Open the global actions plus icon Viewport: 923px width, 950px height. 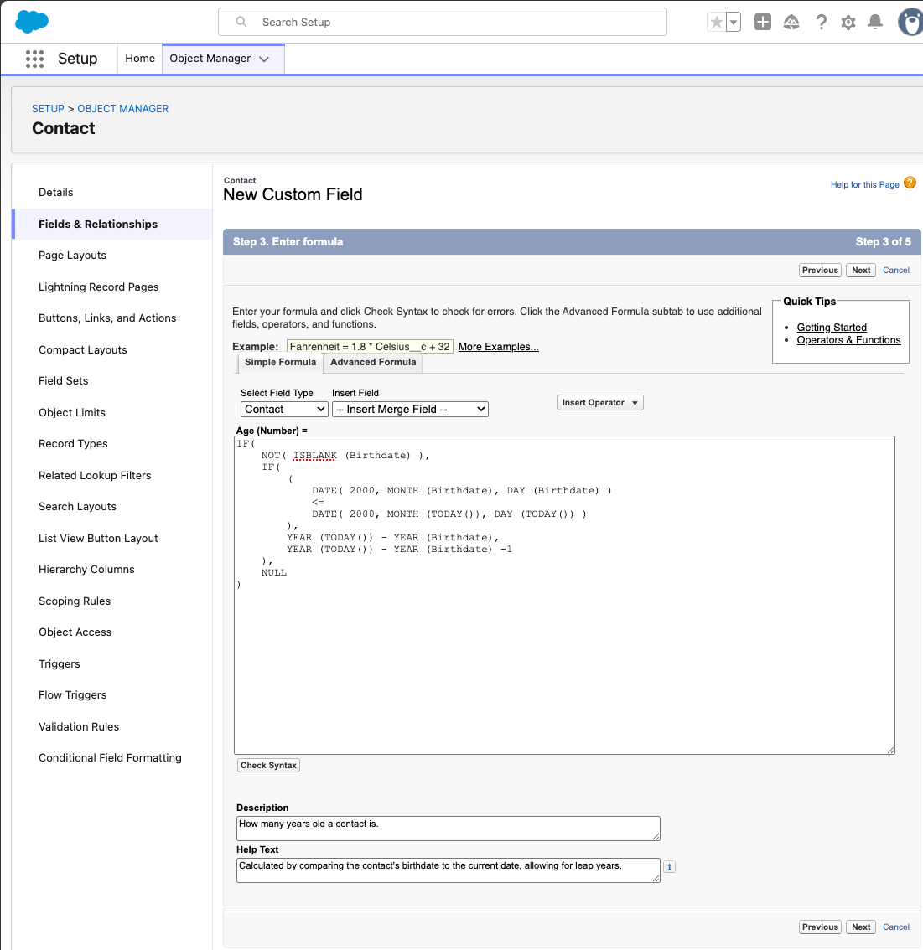762,23
